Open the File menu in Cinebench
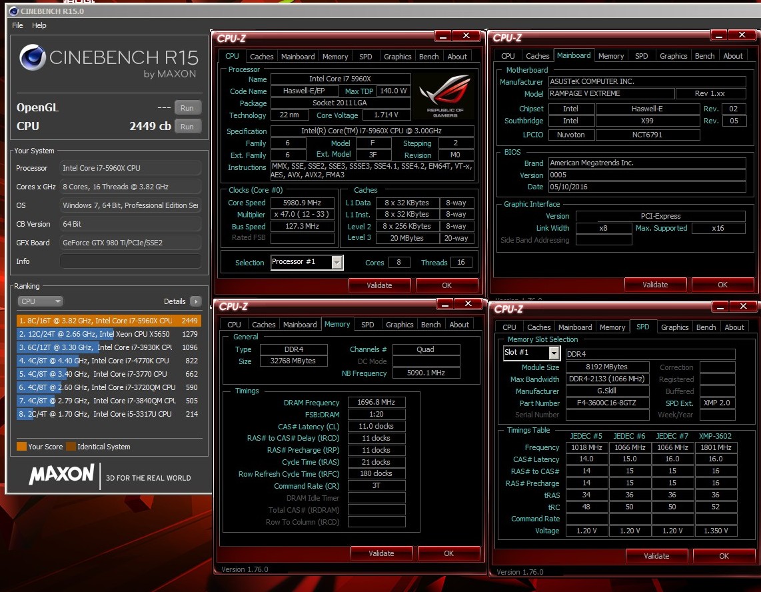The height and width of the screenshot is (592, 761). [x=17, y=25]
